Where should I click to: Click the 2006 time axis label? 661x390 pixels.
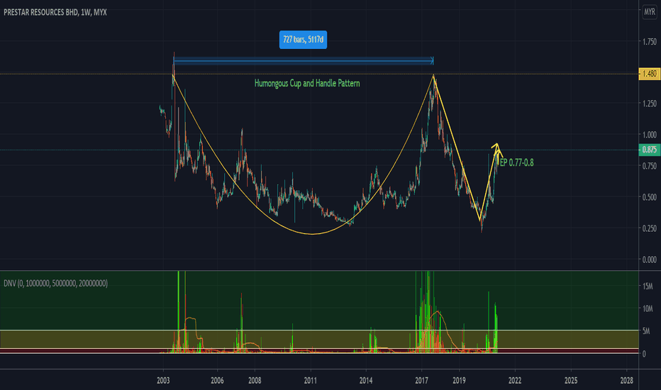coord(217,380)
